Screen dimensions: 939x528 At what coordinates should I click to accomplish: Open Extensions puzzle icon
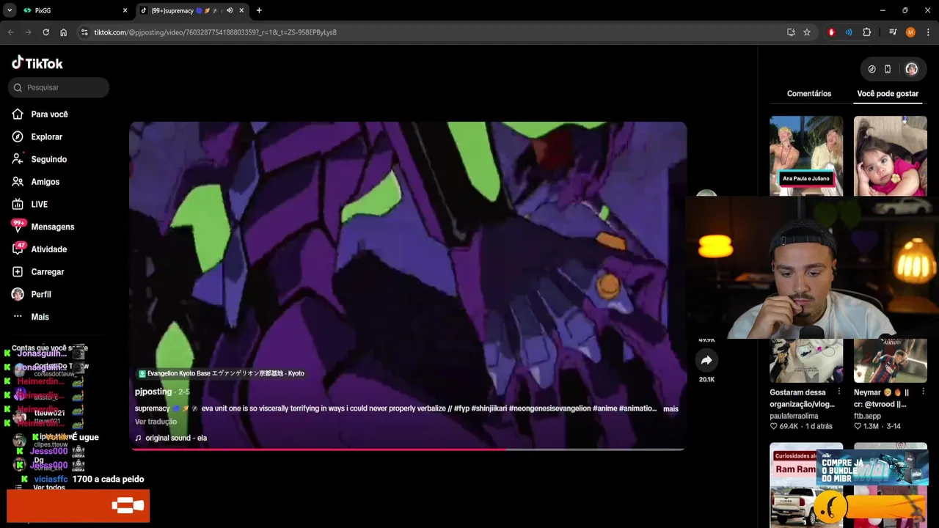point(866,32)
